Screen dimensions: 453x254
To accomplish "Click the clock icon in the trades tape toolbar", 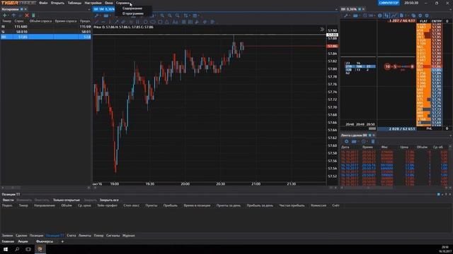I will click(364, 141).
